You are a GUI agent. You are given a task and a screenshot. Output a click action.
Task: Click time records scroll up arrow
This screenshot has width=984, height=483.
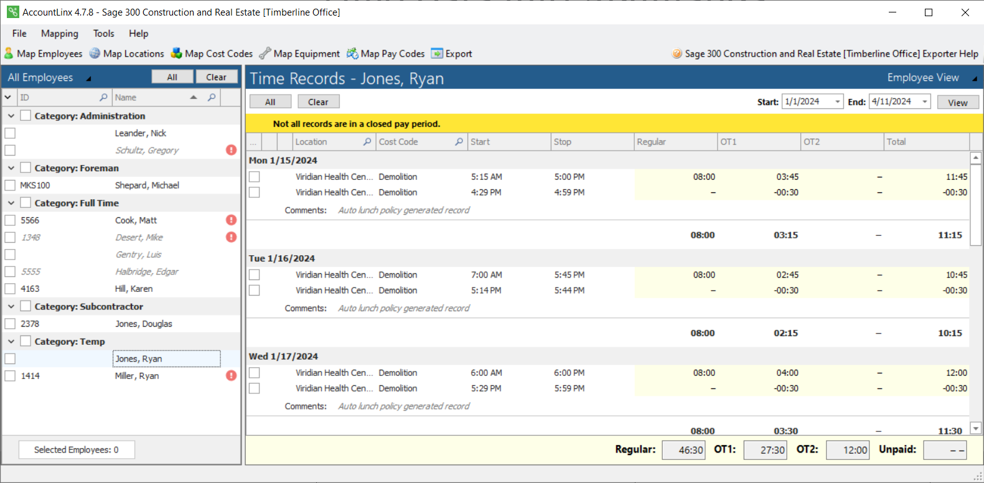[x=976, y=158]
